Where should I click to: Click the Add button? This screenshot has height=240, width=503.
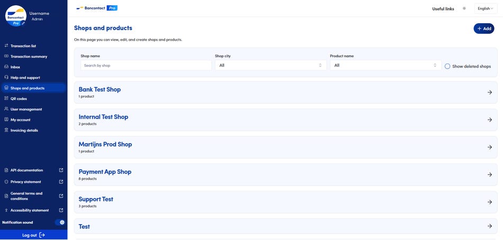click(484, 29)
